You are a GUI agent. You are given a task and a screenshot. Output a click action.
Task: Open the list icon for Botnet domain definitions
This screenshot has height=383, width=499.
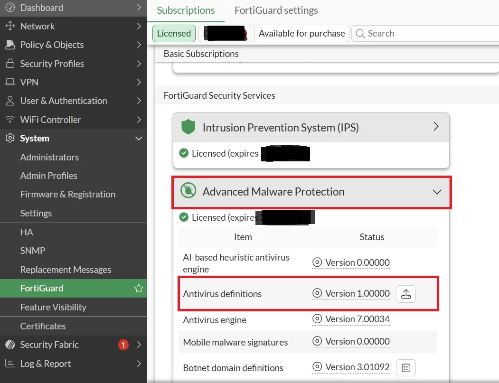406,368
